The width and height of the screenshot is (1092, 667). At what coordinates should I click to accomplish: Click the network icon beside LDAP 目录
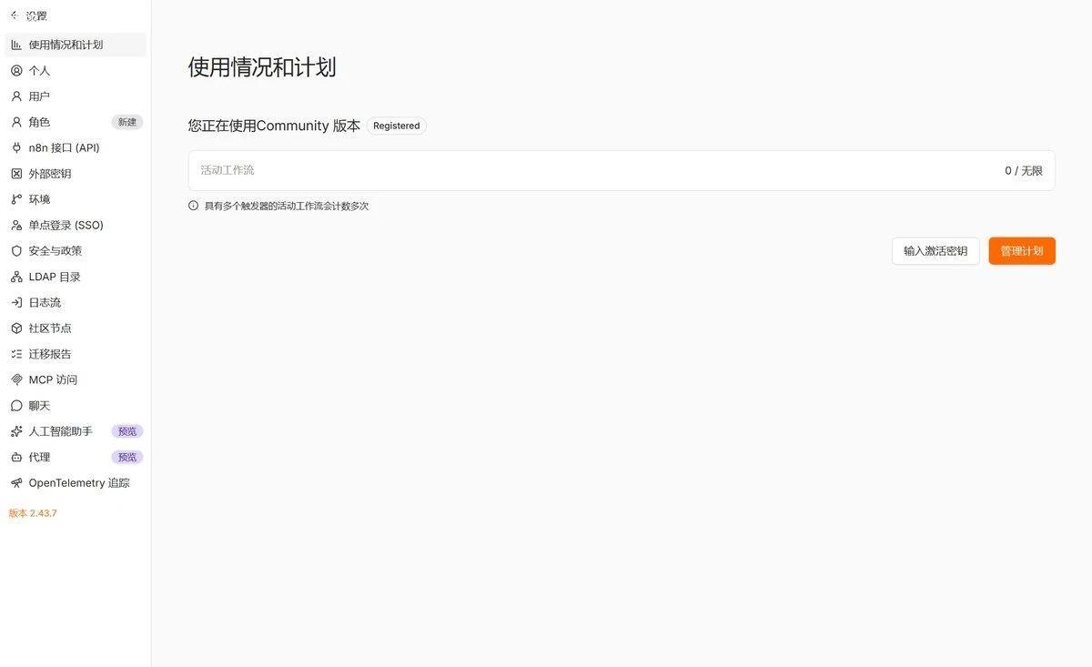(16, 277)
